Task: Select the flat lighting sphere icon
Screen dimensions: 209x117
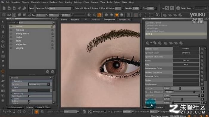Action: click(106, 15)
